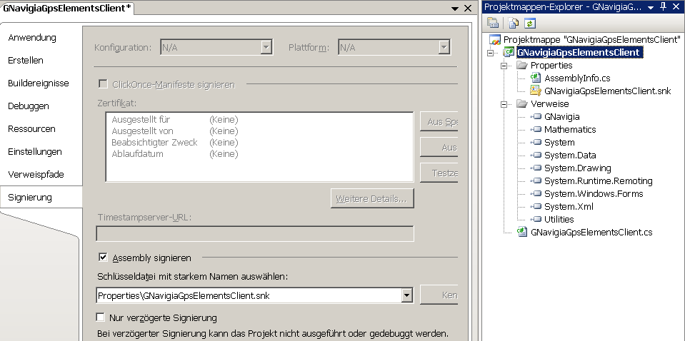Image resolution: width=685 pixels, height=341 pixels.
Task: Select the Mathematics reference name
Action: [570, 130]
